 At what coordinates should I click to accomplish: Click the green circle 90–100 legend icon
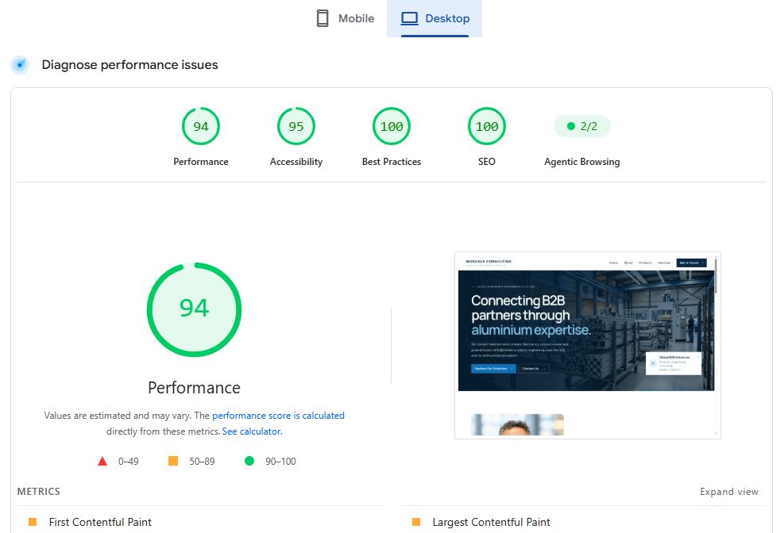pos(249,461)
